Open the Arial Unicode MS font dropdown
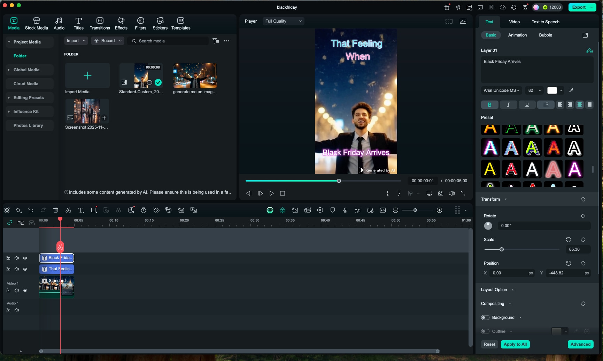Screen dimensions: 603x361 pyautogui.click(x=501, y=90)
